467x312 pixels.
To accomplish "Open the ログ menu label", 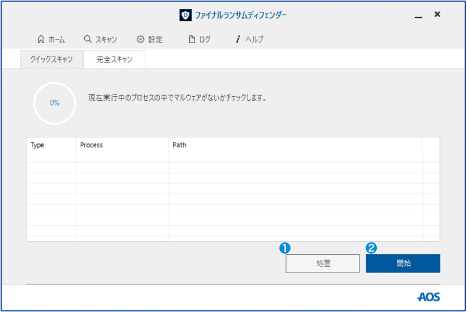I will click(x=205, y=40).
